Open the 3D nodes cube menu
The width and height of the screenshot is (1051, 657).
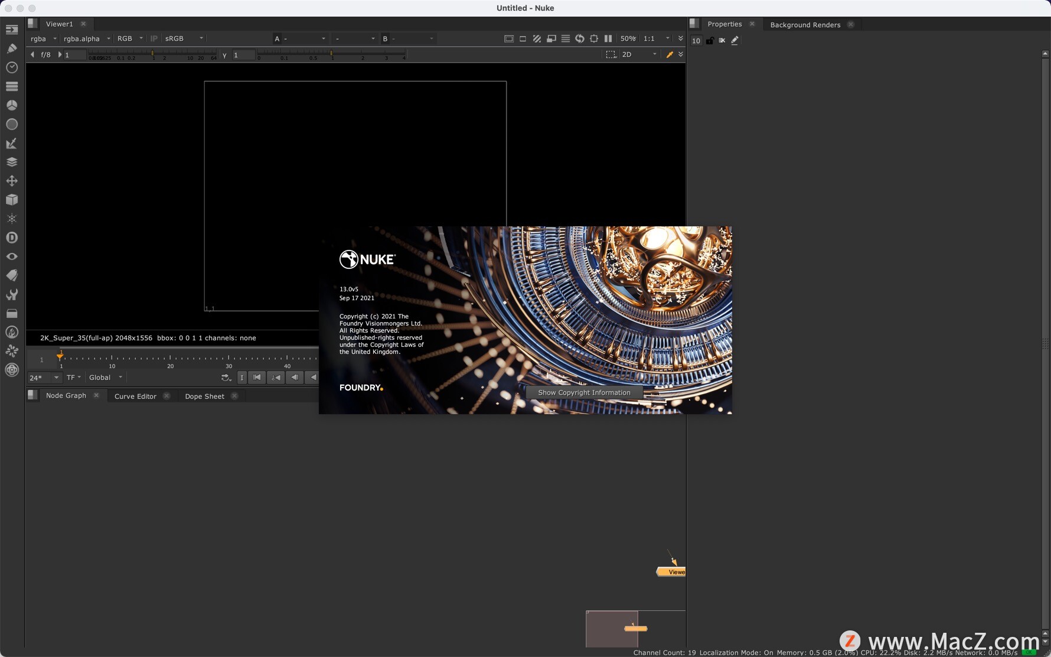12,200
